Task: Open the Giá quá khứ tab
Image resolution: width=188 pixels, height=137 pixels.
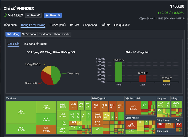Action: pos(122,25)
